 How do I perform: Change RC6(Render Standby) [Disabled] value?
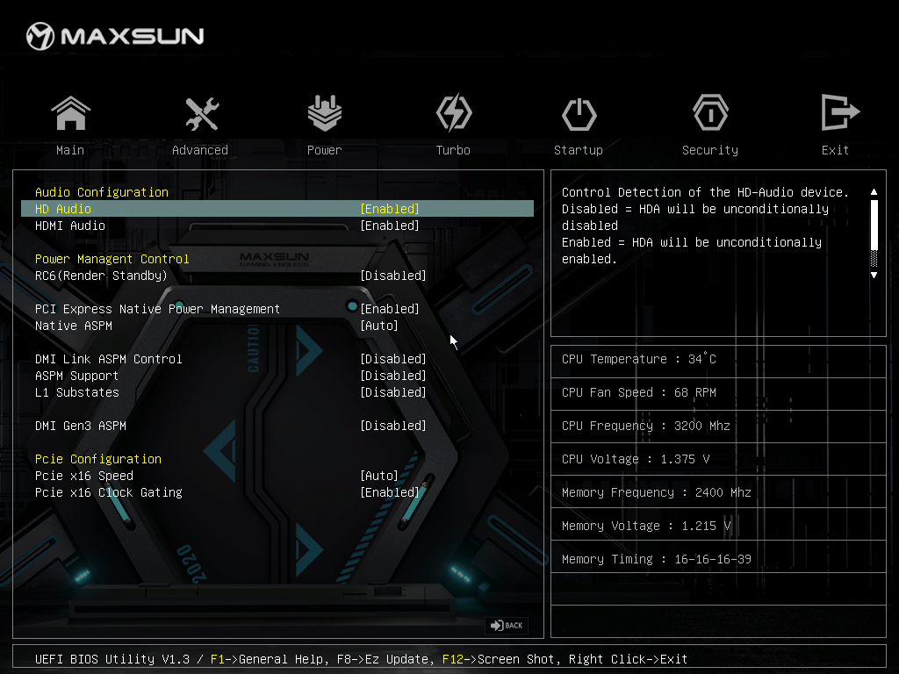click(x=393, y=276)
